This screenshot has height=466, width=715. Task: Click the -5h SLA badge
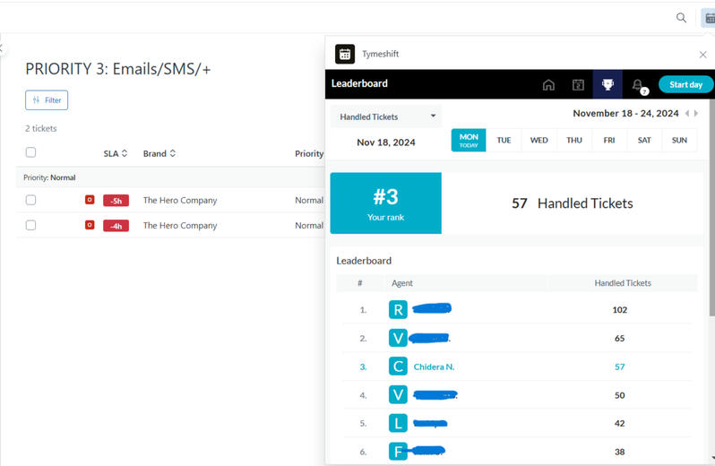tap(116, 201)
